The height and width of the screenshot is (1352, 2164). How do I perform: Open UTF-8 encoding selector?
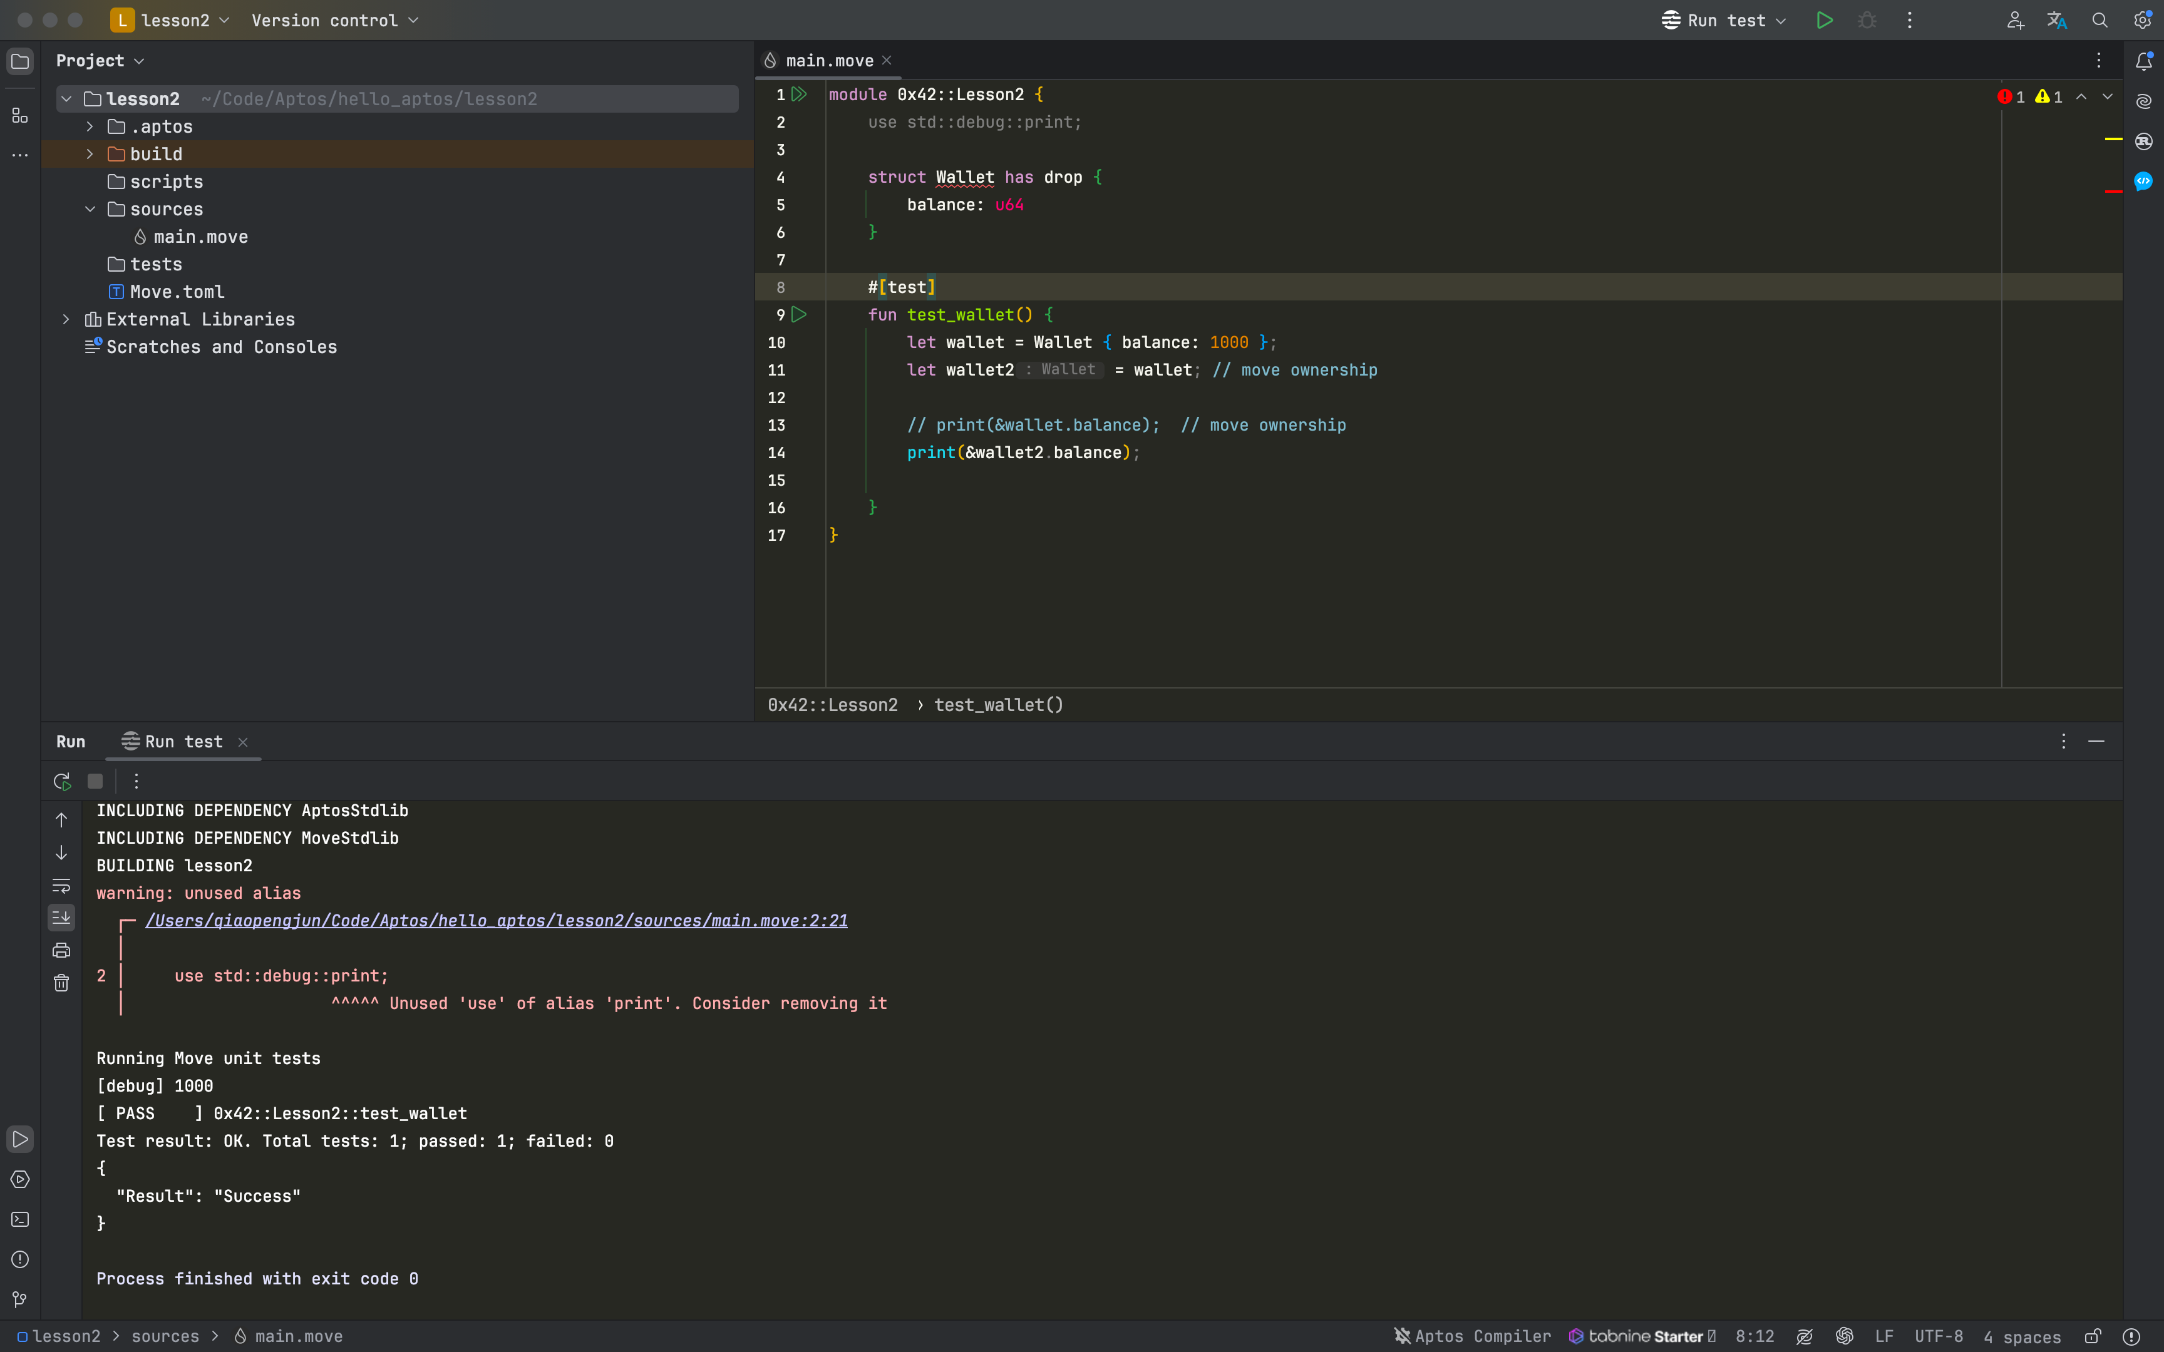[1939, 1336]
